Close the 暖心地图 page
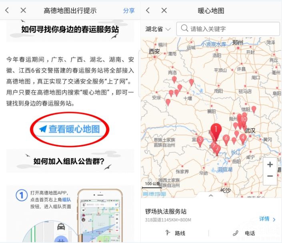The height and width of the screenshot is (243, 282). click(x=164, y=10)
